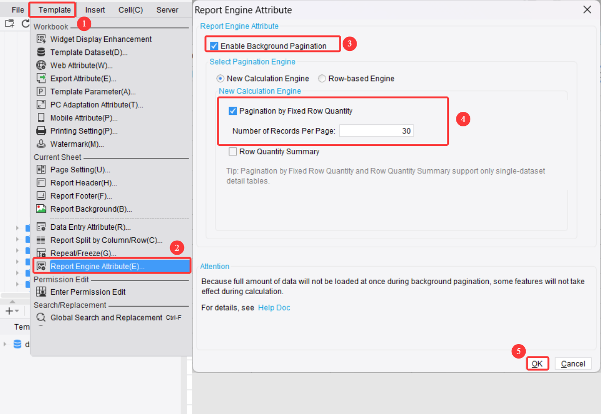Image resolution: width=601 pixels, height=414 pixels.
Task: Choose Global Search and Replacement entry
Action: pyautogui.click(x=106, y=317)
